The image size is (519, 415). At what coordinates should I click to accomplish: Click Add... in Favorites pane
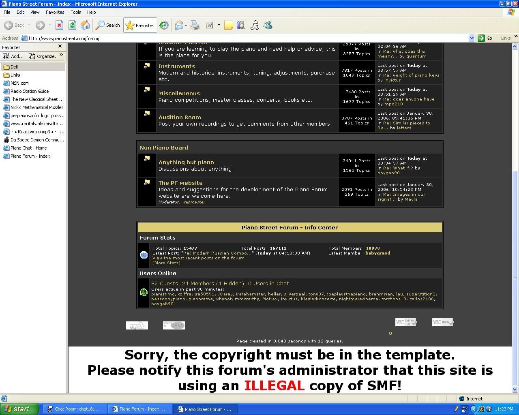[x=14, y=56]
